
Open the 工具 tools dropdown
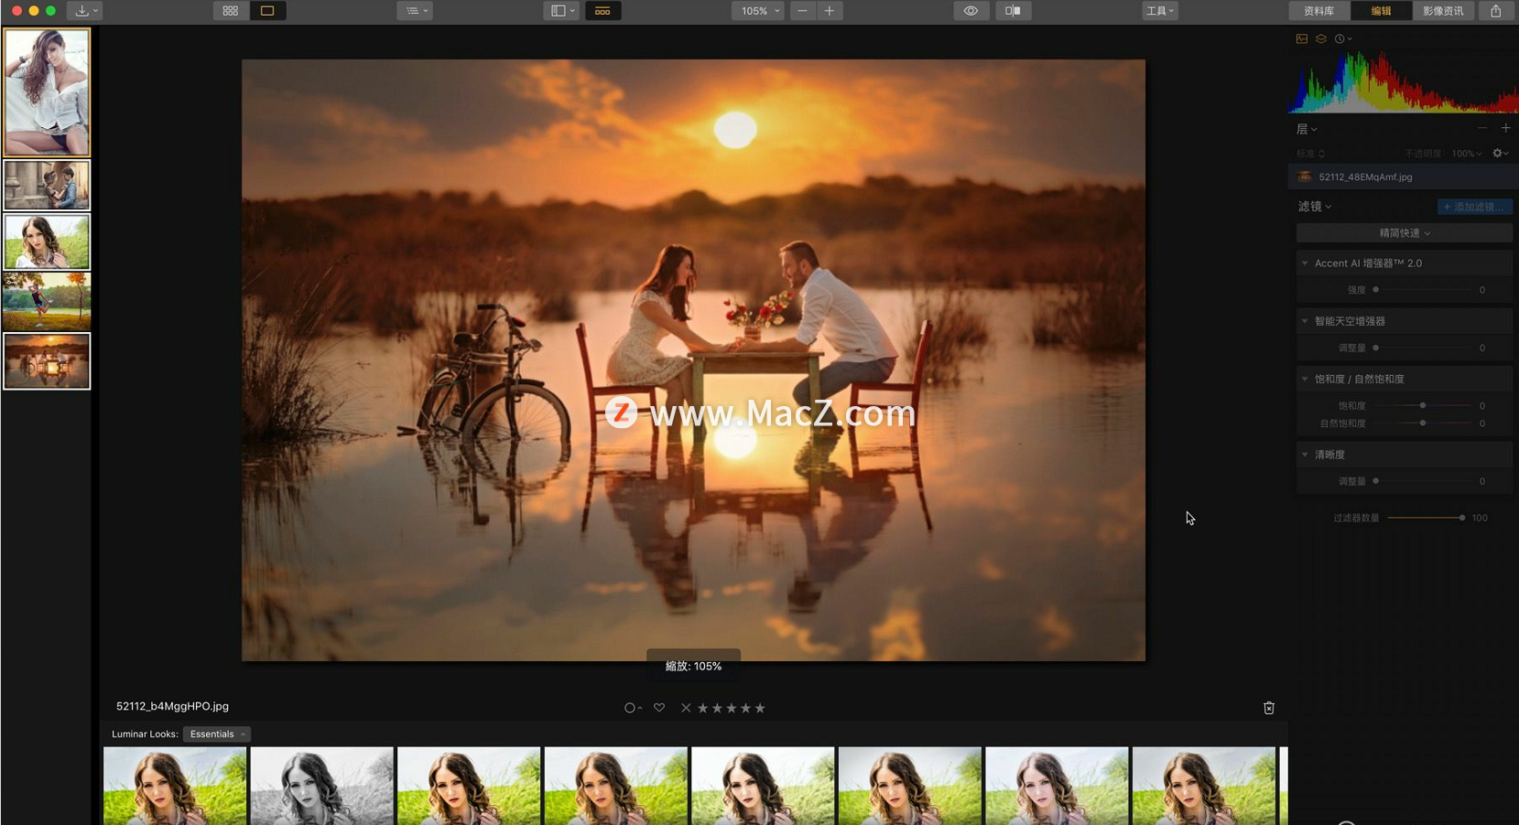(1159, 11)
